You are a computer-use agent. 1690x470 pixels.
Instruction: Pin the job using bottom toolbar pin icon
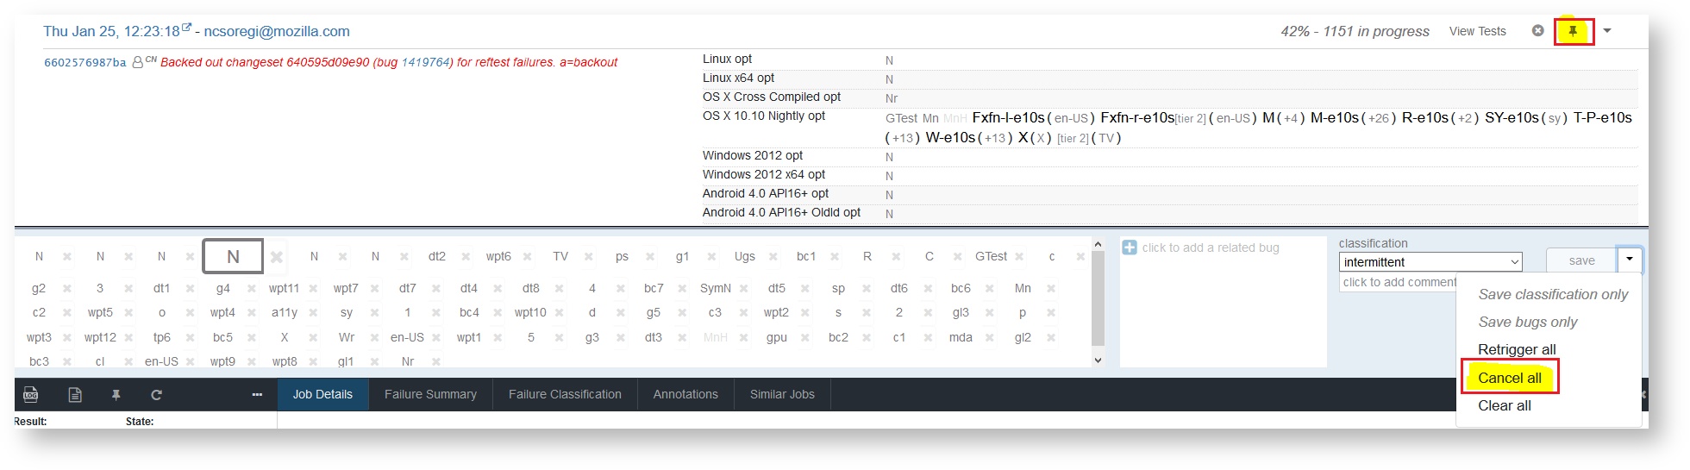click(116, 395)
